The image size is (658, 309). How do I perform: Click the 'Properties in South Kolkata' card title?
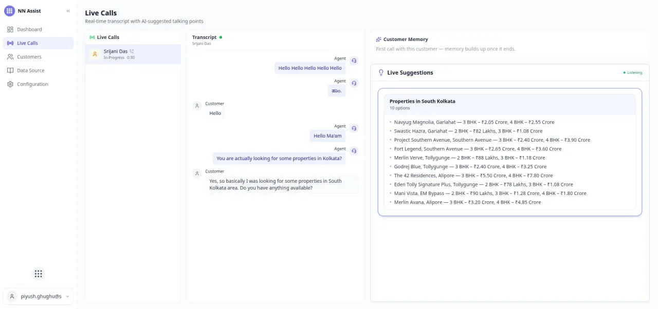tap(422, 101)
